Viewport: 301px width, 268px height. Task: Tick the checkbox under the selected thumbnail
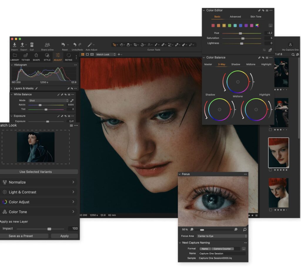pyautogui.click(x=270, y=170)
